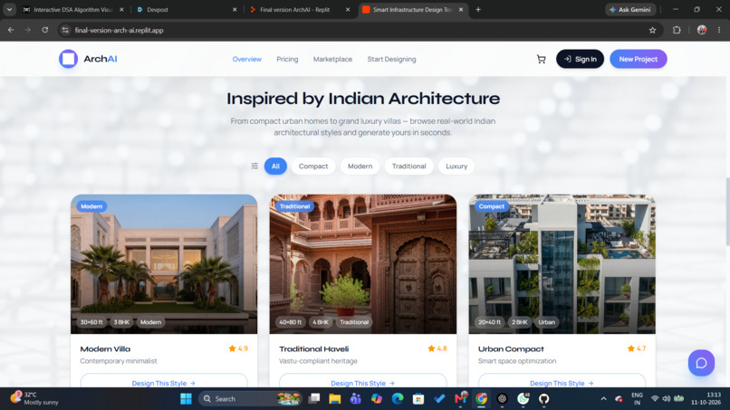
Task: Select the All filter chip
Action: coord(275,167)
